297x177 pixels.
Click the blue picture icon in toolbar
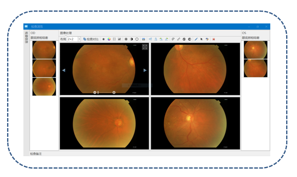(144, 39)
